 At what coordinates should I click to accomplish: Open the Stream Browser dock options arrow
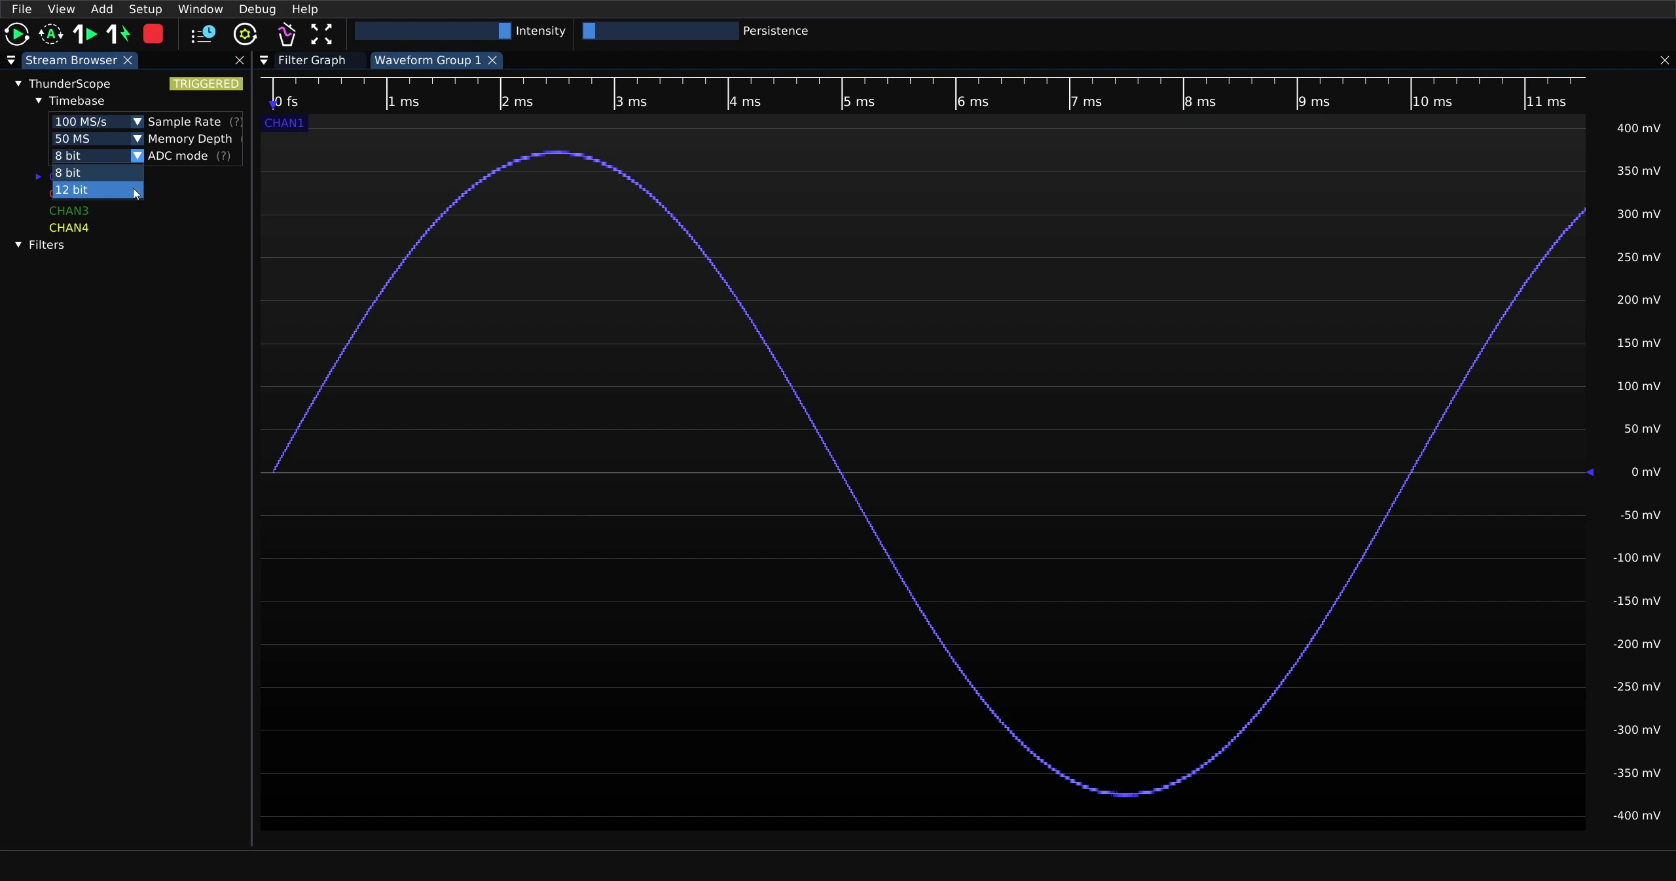11,60
